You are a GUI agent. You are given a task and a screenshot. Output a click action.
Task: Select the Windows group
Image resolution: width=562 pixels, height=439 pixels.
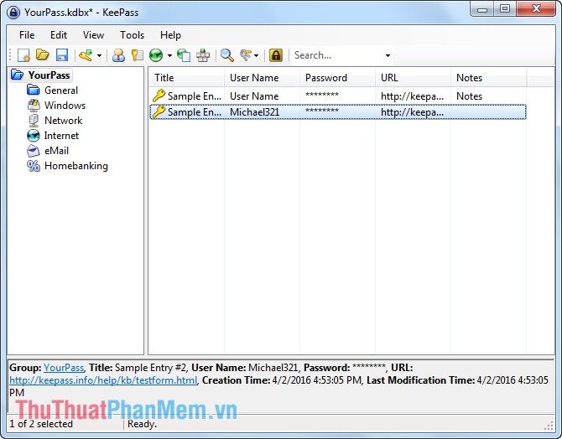point(65,106)
